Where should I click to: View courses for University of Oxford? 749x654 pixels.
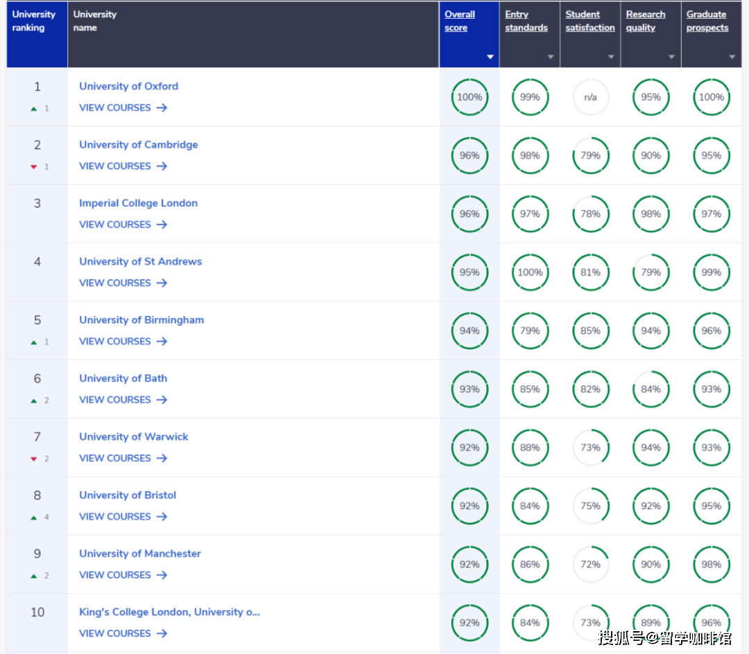click(123, 108)
